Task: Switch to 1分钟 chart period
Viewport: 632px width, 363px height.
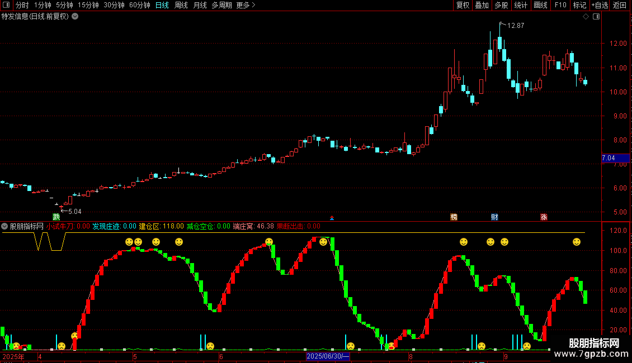Action: (x=43, y=5)
